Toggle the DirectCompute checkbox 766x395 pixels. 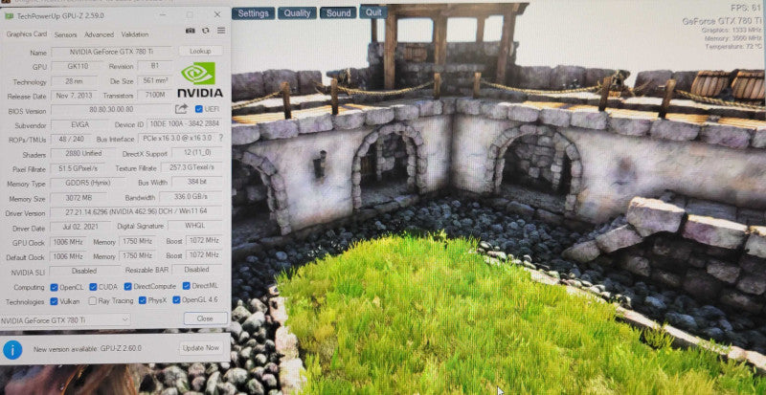(128, 286)
